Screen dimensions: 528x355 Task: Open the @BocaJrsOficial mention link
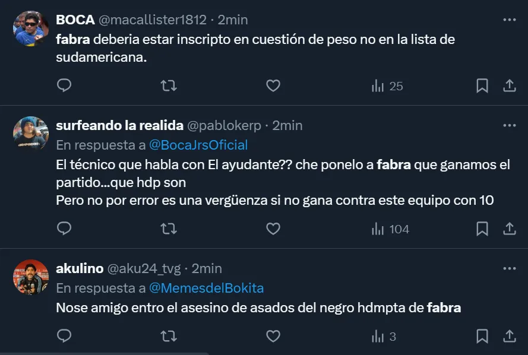pyautogui.click(x=198, y=145)
